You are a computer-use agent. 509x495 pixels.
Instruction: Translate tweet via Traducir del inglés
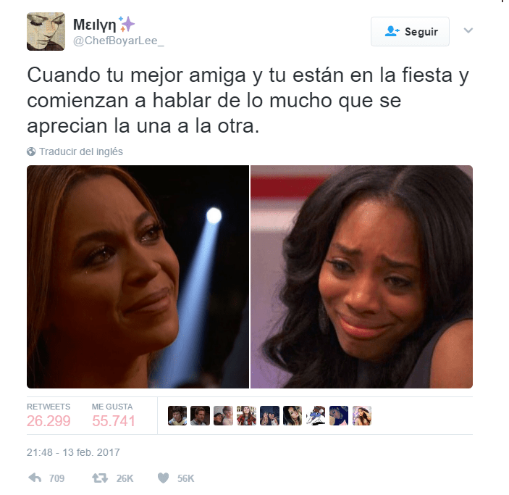81,151
